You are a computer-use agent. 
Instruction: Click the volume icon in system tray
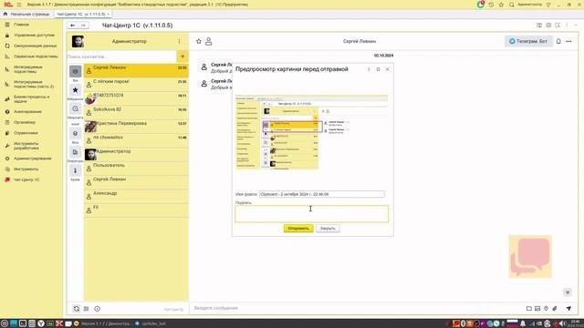(x=562, y=323)
